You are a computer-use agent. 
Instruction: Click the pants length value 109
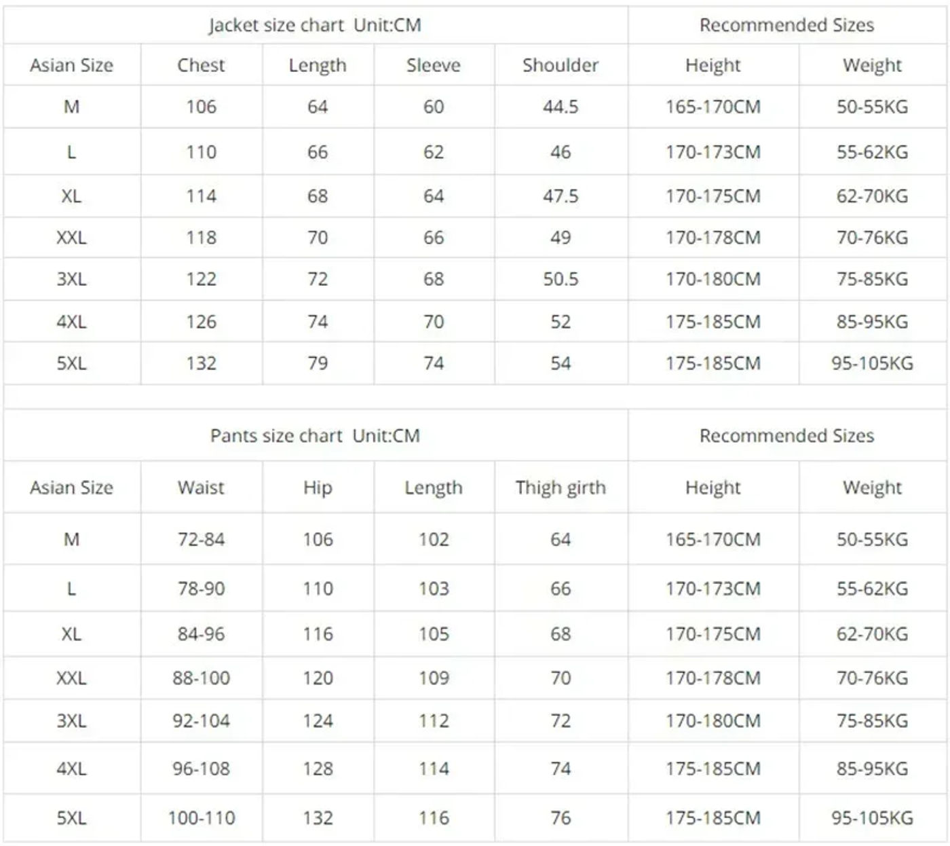pyautogui.click(x=434, y=678)
